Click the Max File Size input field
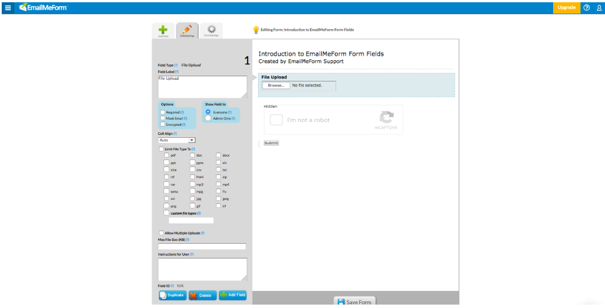Image resolution: width=605 pixels, height=308 pixels. coord(202,247)
